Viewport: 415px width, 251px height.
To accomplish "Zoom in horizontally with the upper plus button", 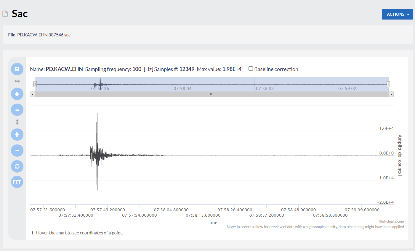I will tap(17, 94).
